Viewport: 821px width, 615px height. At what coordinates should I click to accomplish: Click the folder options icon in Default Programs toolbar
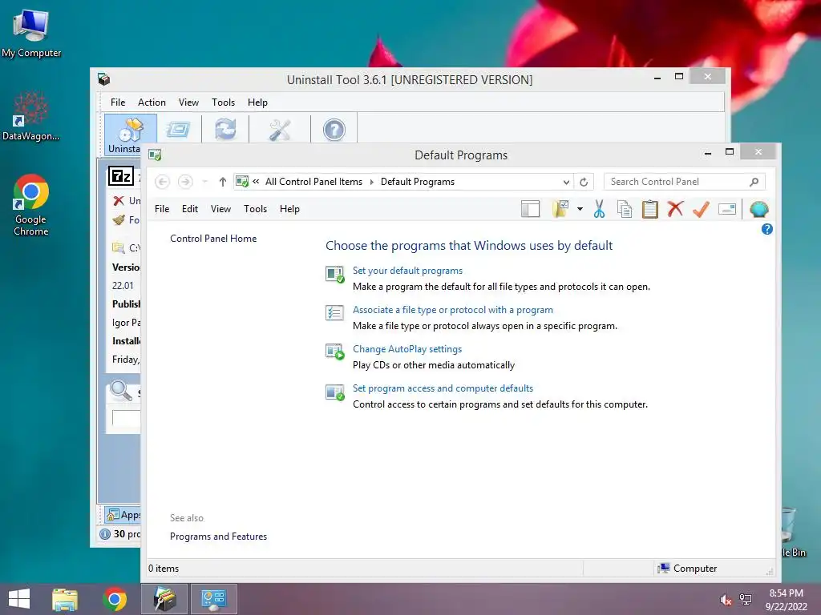point(560,209)
